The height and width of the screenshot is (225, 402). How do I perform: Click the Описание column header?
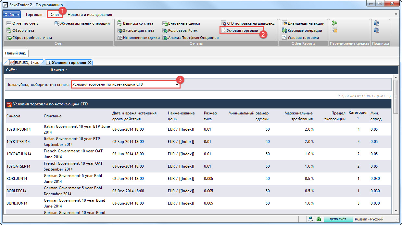coord(53,116)
